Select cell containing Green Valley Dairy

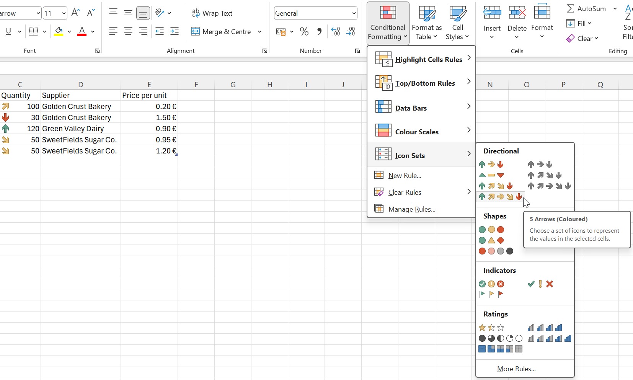81,129
